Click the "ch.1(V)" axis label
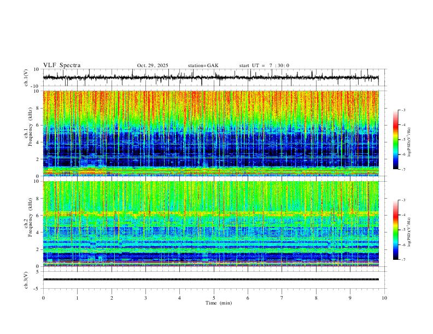433x334 pixels. click(x=26, y=77)
